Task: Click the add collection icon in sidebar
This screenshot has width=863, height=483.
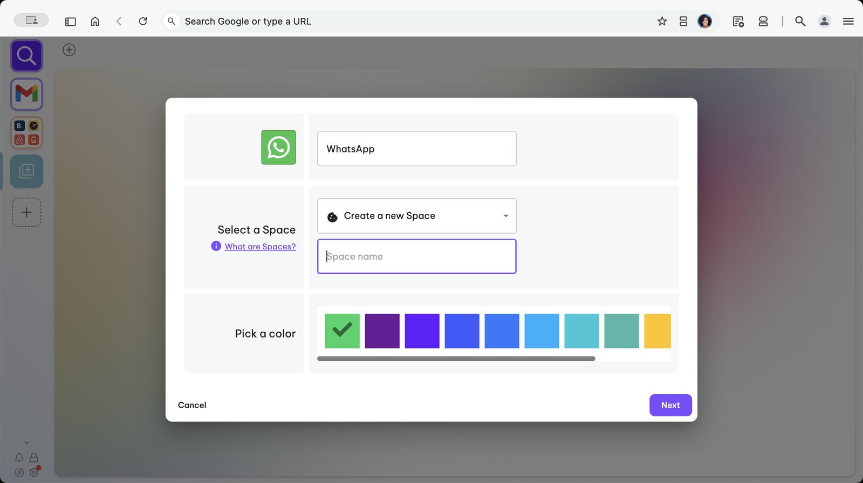Action: [x=26, y=171]
